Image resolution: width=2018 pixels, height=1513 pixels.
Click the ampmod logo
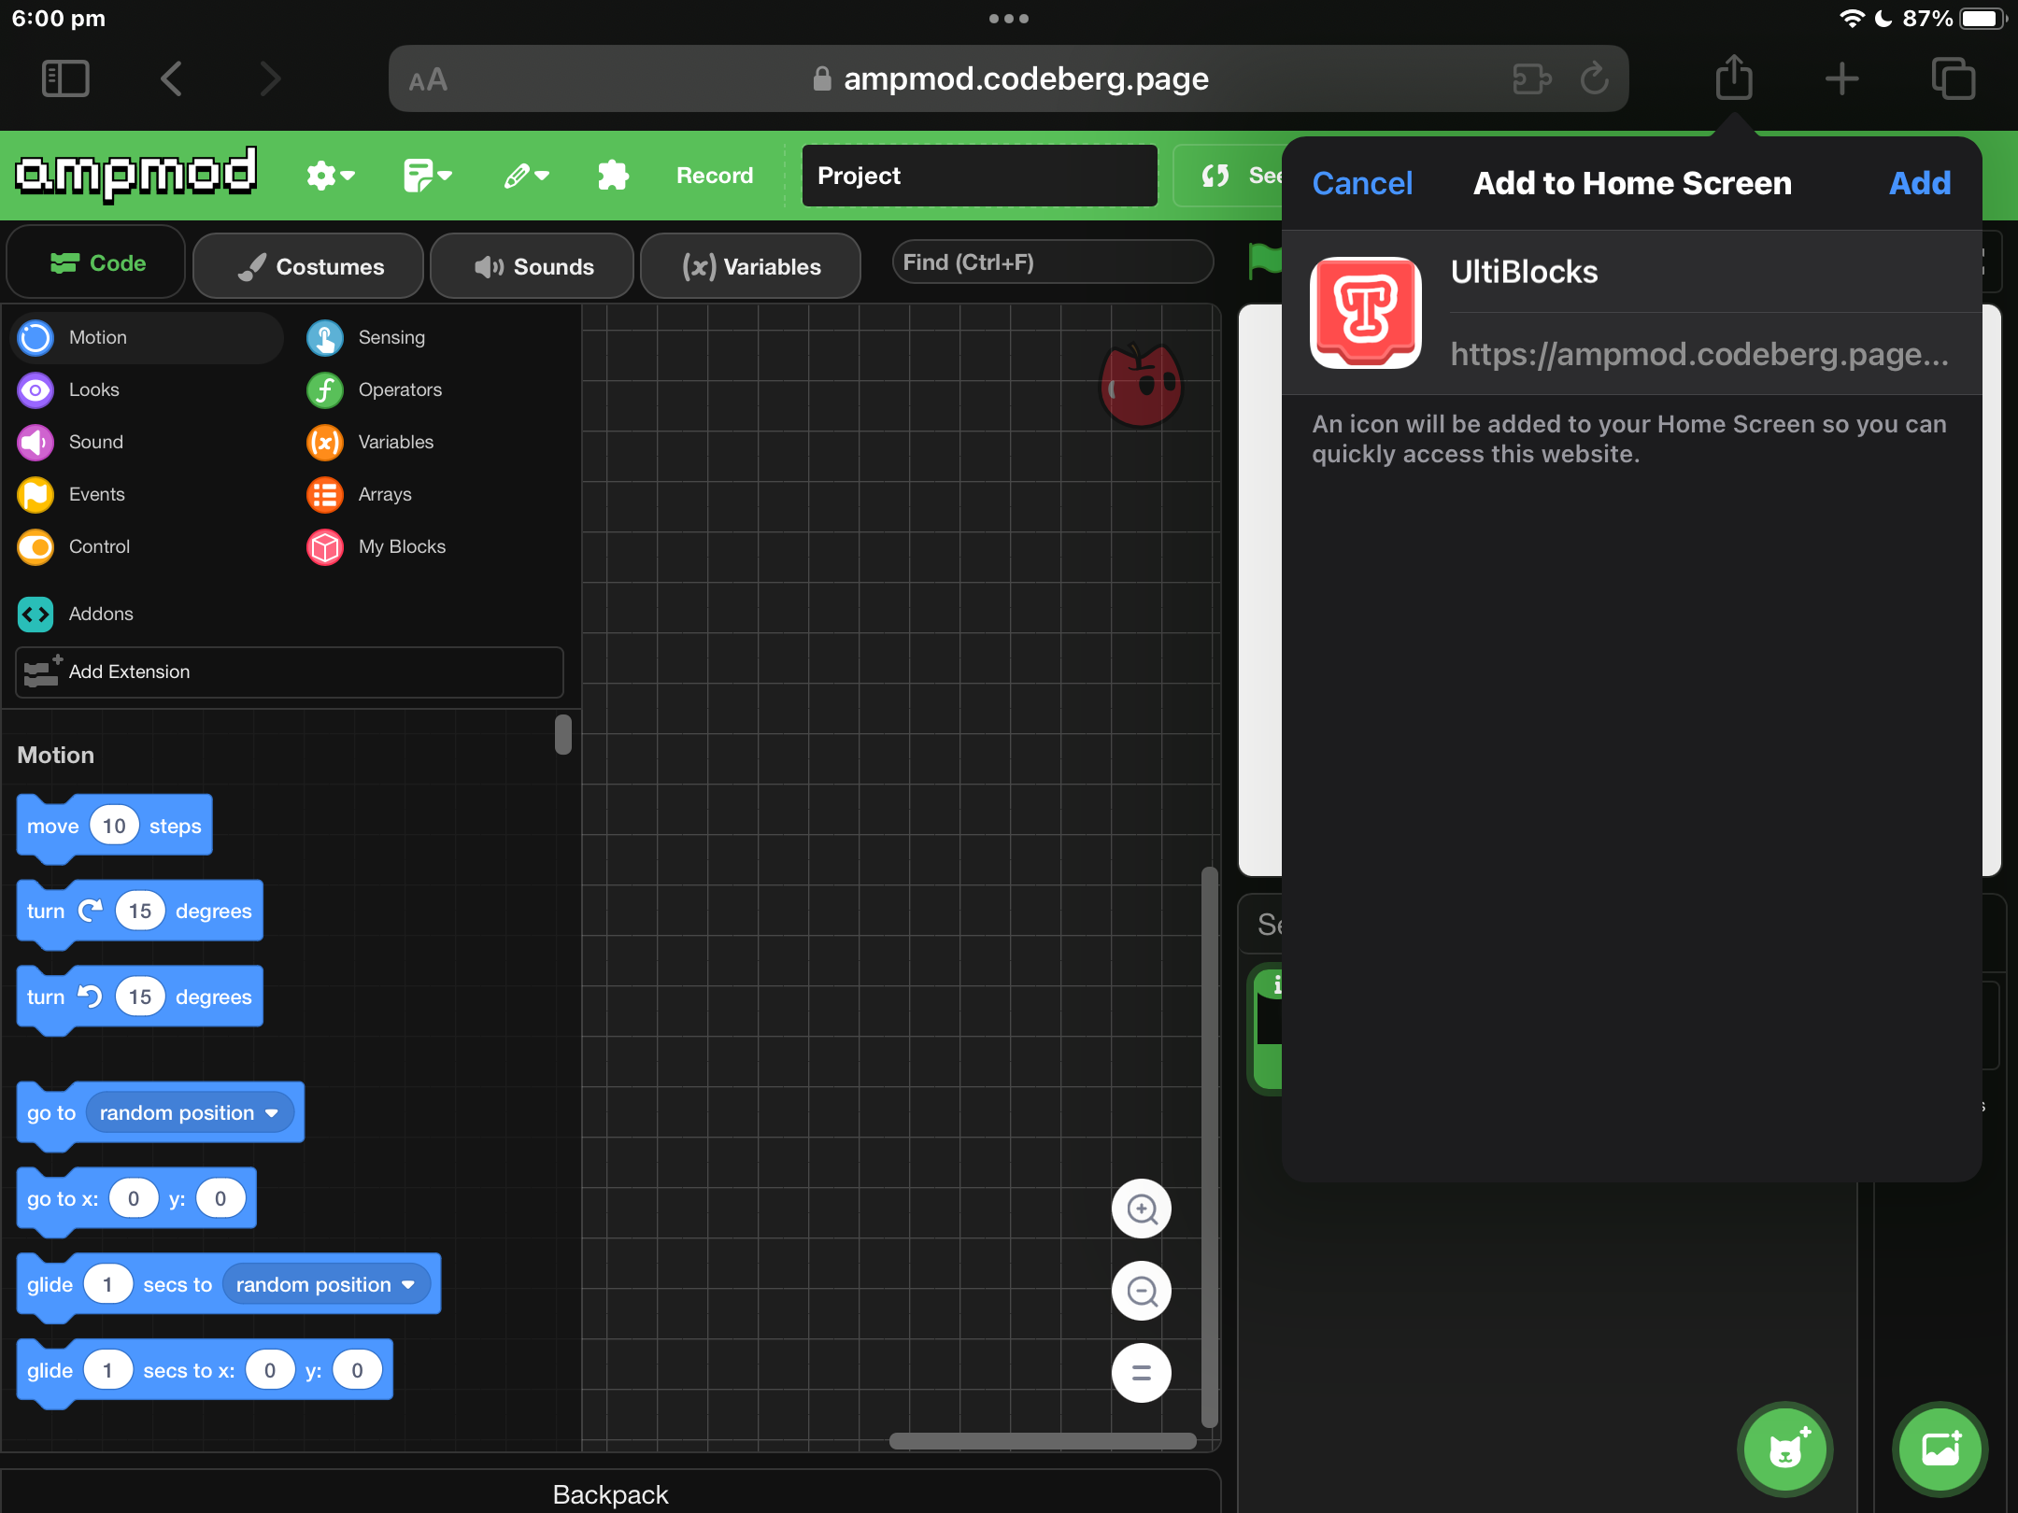coord(136,174)
